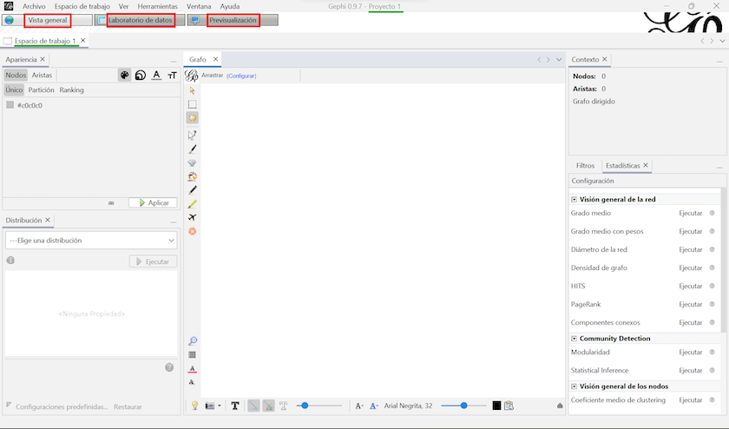
Task: Toggle show node labels bold T
Action: [234, 406]
